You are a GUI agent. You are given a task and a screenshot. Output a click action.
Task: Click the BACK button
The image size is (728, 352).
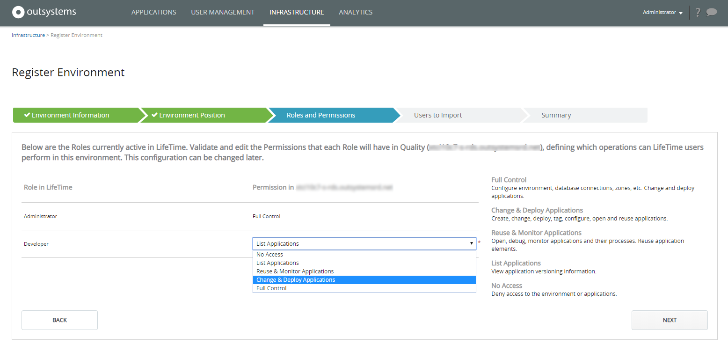59,320
